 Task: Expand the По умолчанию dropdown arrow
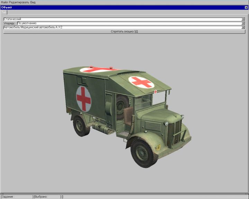pos(243,23)
